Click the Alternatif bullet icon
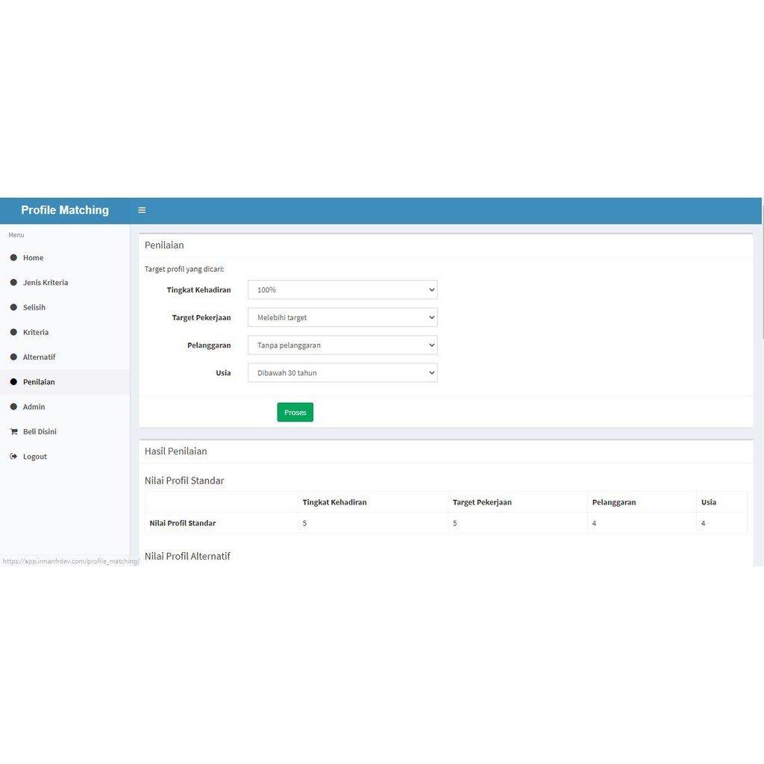The height and width of the screenshot is (764, 764). 13,357
